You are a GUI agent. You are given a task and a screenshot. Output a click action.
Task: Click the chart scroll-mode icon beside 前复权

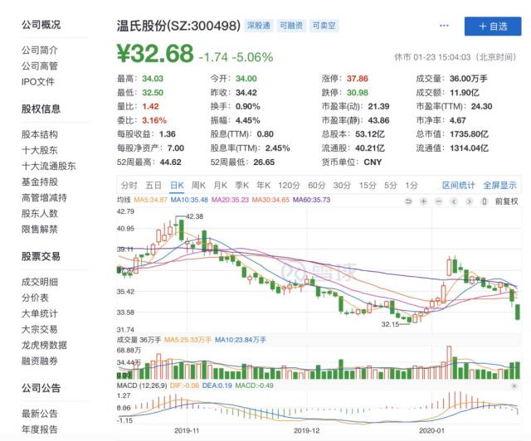[x=485, y=201]
